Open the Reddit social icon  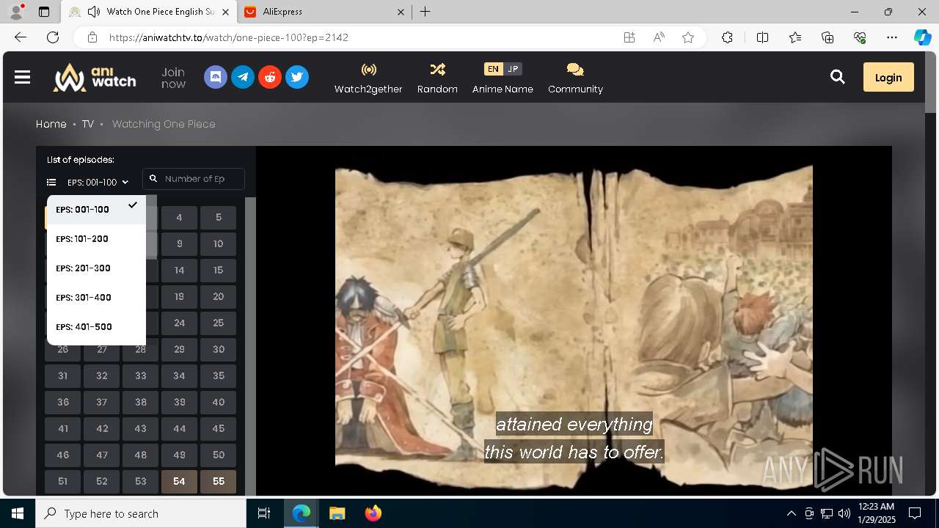click(270, 77)
